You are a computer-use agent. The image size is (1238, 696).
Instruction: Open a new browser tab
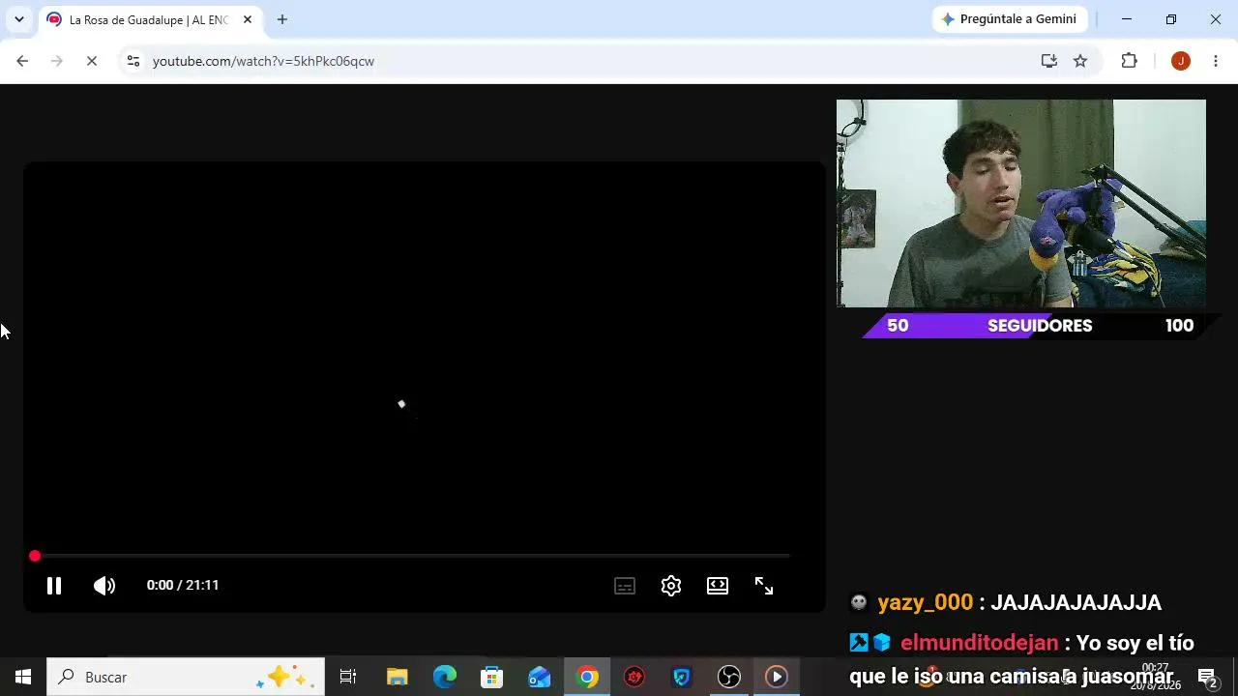282,19
